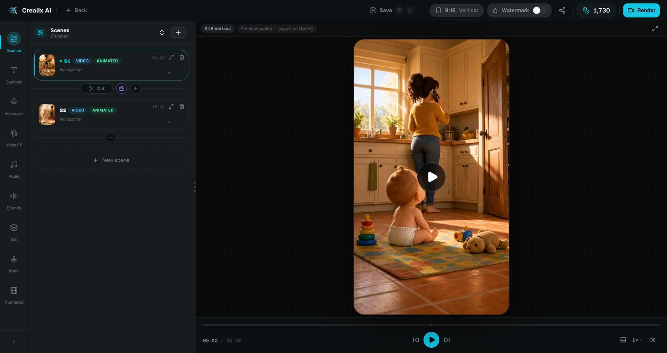Image resolution: width=667 pixels, height=353 pixels.
Task: Open the Mark sidebar panel
Action: tap(14, 263)
